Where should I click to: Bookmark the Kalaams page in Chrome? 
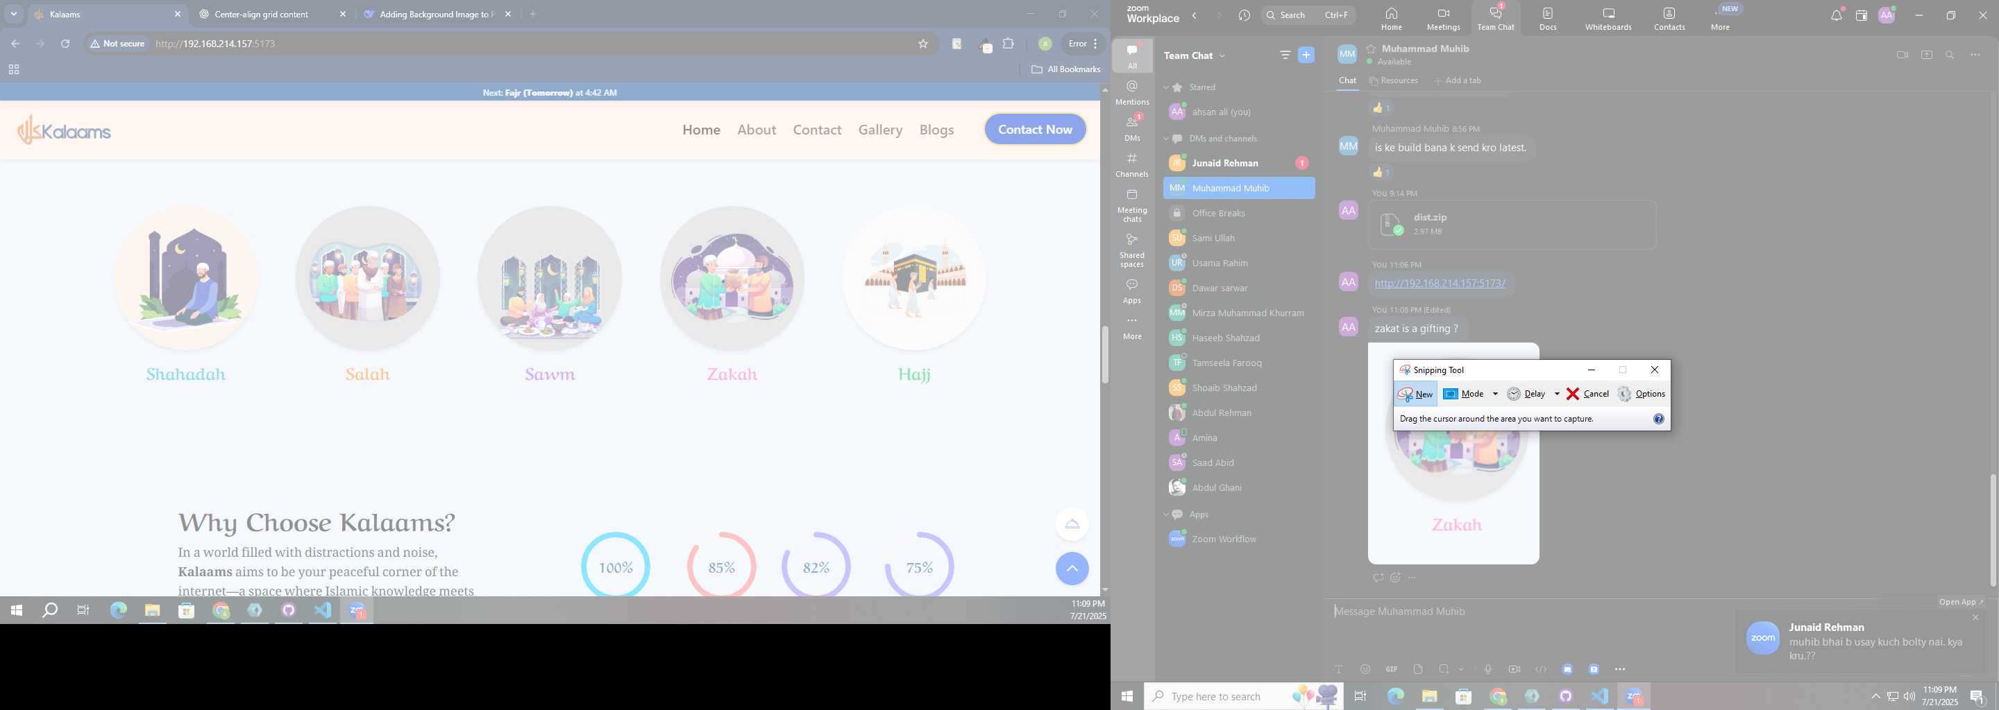922,44
